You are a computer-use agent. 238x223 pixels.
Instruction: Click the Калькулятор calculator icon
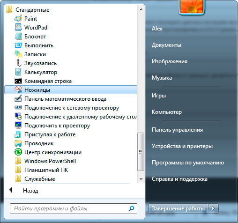pos(18,72)
